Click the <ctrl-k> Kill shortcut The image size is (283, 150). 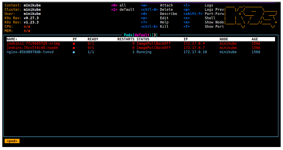(x=155, y=26)
